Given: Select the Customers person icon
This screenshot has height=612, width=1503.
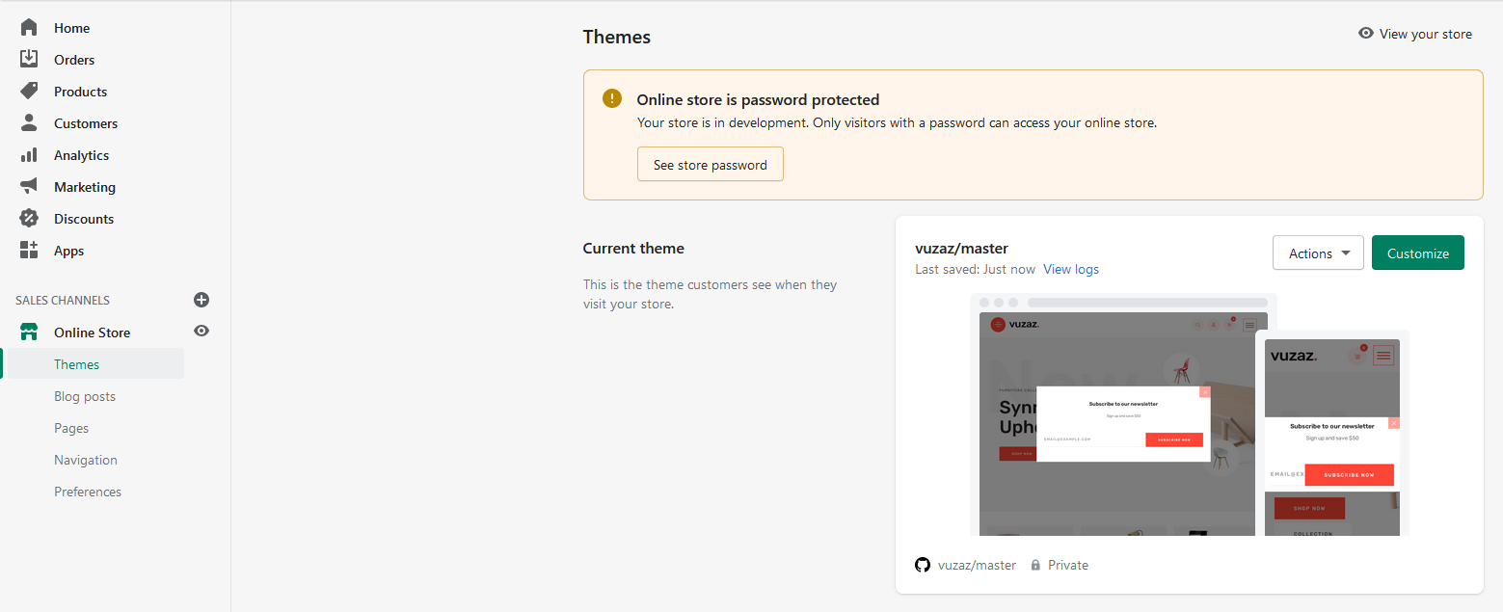Looking at the screenshot, I should pyautogui.click(x=29, y=123).
